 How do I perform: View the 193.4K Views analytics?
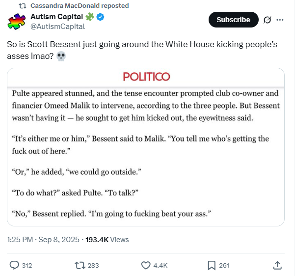coord(107,240)
